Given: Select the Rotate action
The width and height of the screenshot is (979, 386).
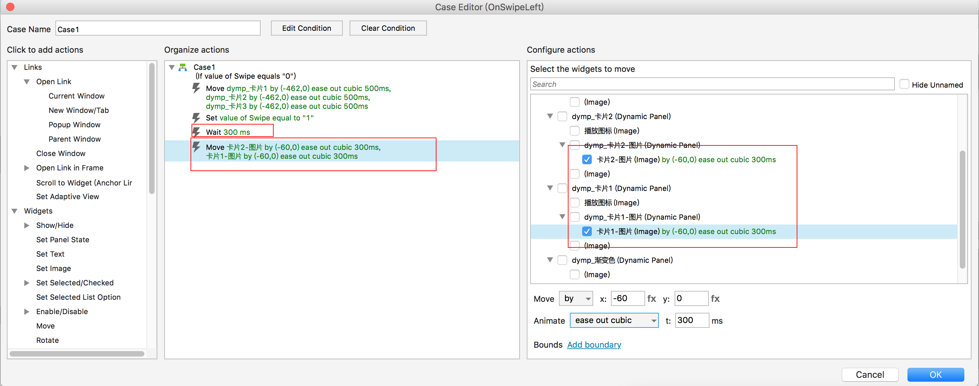Looking at the screenshot, I should click(48, 340).
